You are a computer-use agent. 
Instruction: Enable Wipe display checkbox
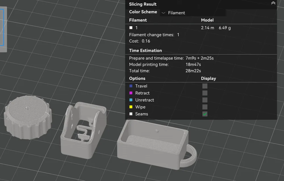tap(205, 107)
